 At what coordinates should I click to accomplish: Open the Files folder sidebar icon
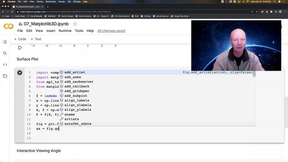5,76
